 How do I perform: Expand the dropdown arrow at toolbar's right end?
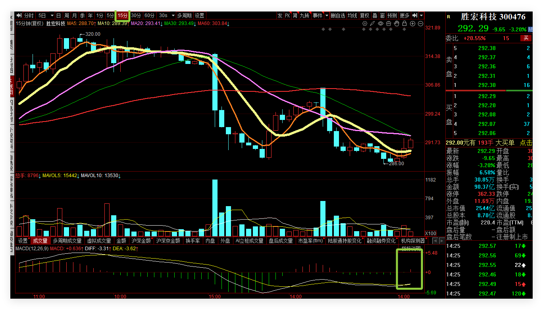point(421,15)
